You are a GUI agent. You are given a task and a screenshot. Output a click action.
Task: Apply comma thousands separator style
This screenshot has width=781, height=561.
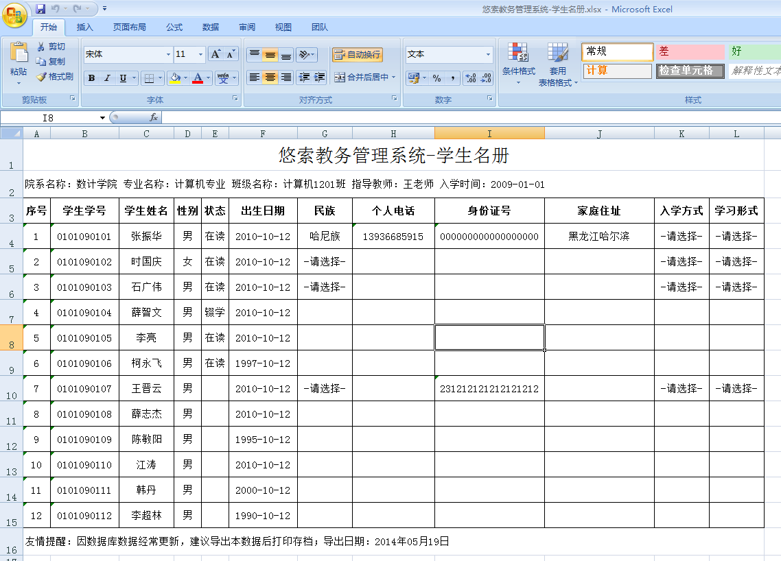coord(452,77)
